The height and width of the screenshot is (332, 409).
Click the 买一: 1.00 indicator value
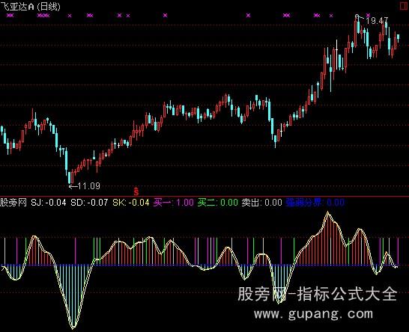pyautogui.click(x=174, y=203)
